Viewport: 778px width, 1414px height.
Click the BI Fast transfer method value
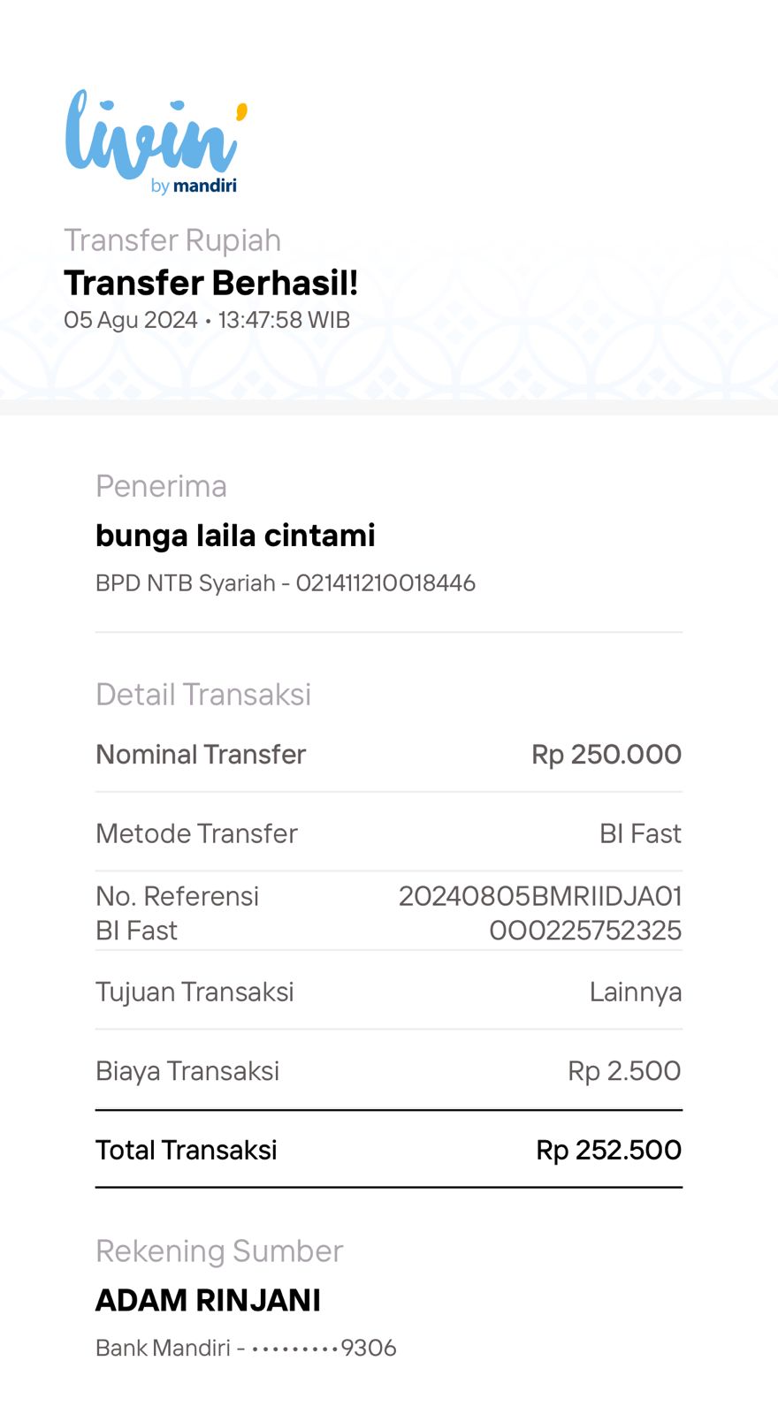point(640,833)
